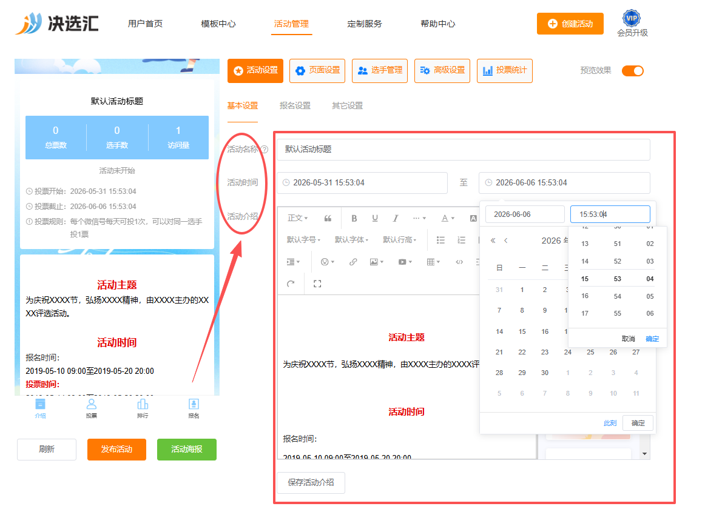Click the green 活动海报 button
This screenshot has height=512, width=705.
pyautogui.click(x=187, y=450)
